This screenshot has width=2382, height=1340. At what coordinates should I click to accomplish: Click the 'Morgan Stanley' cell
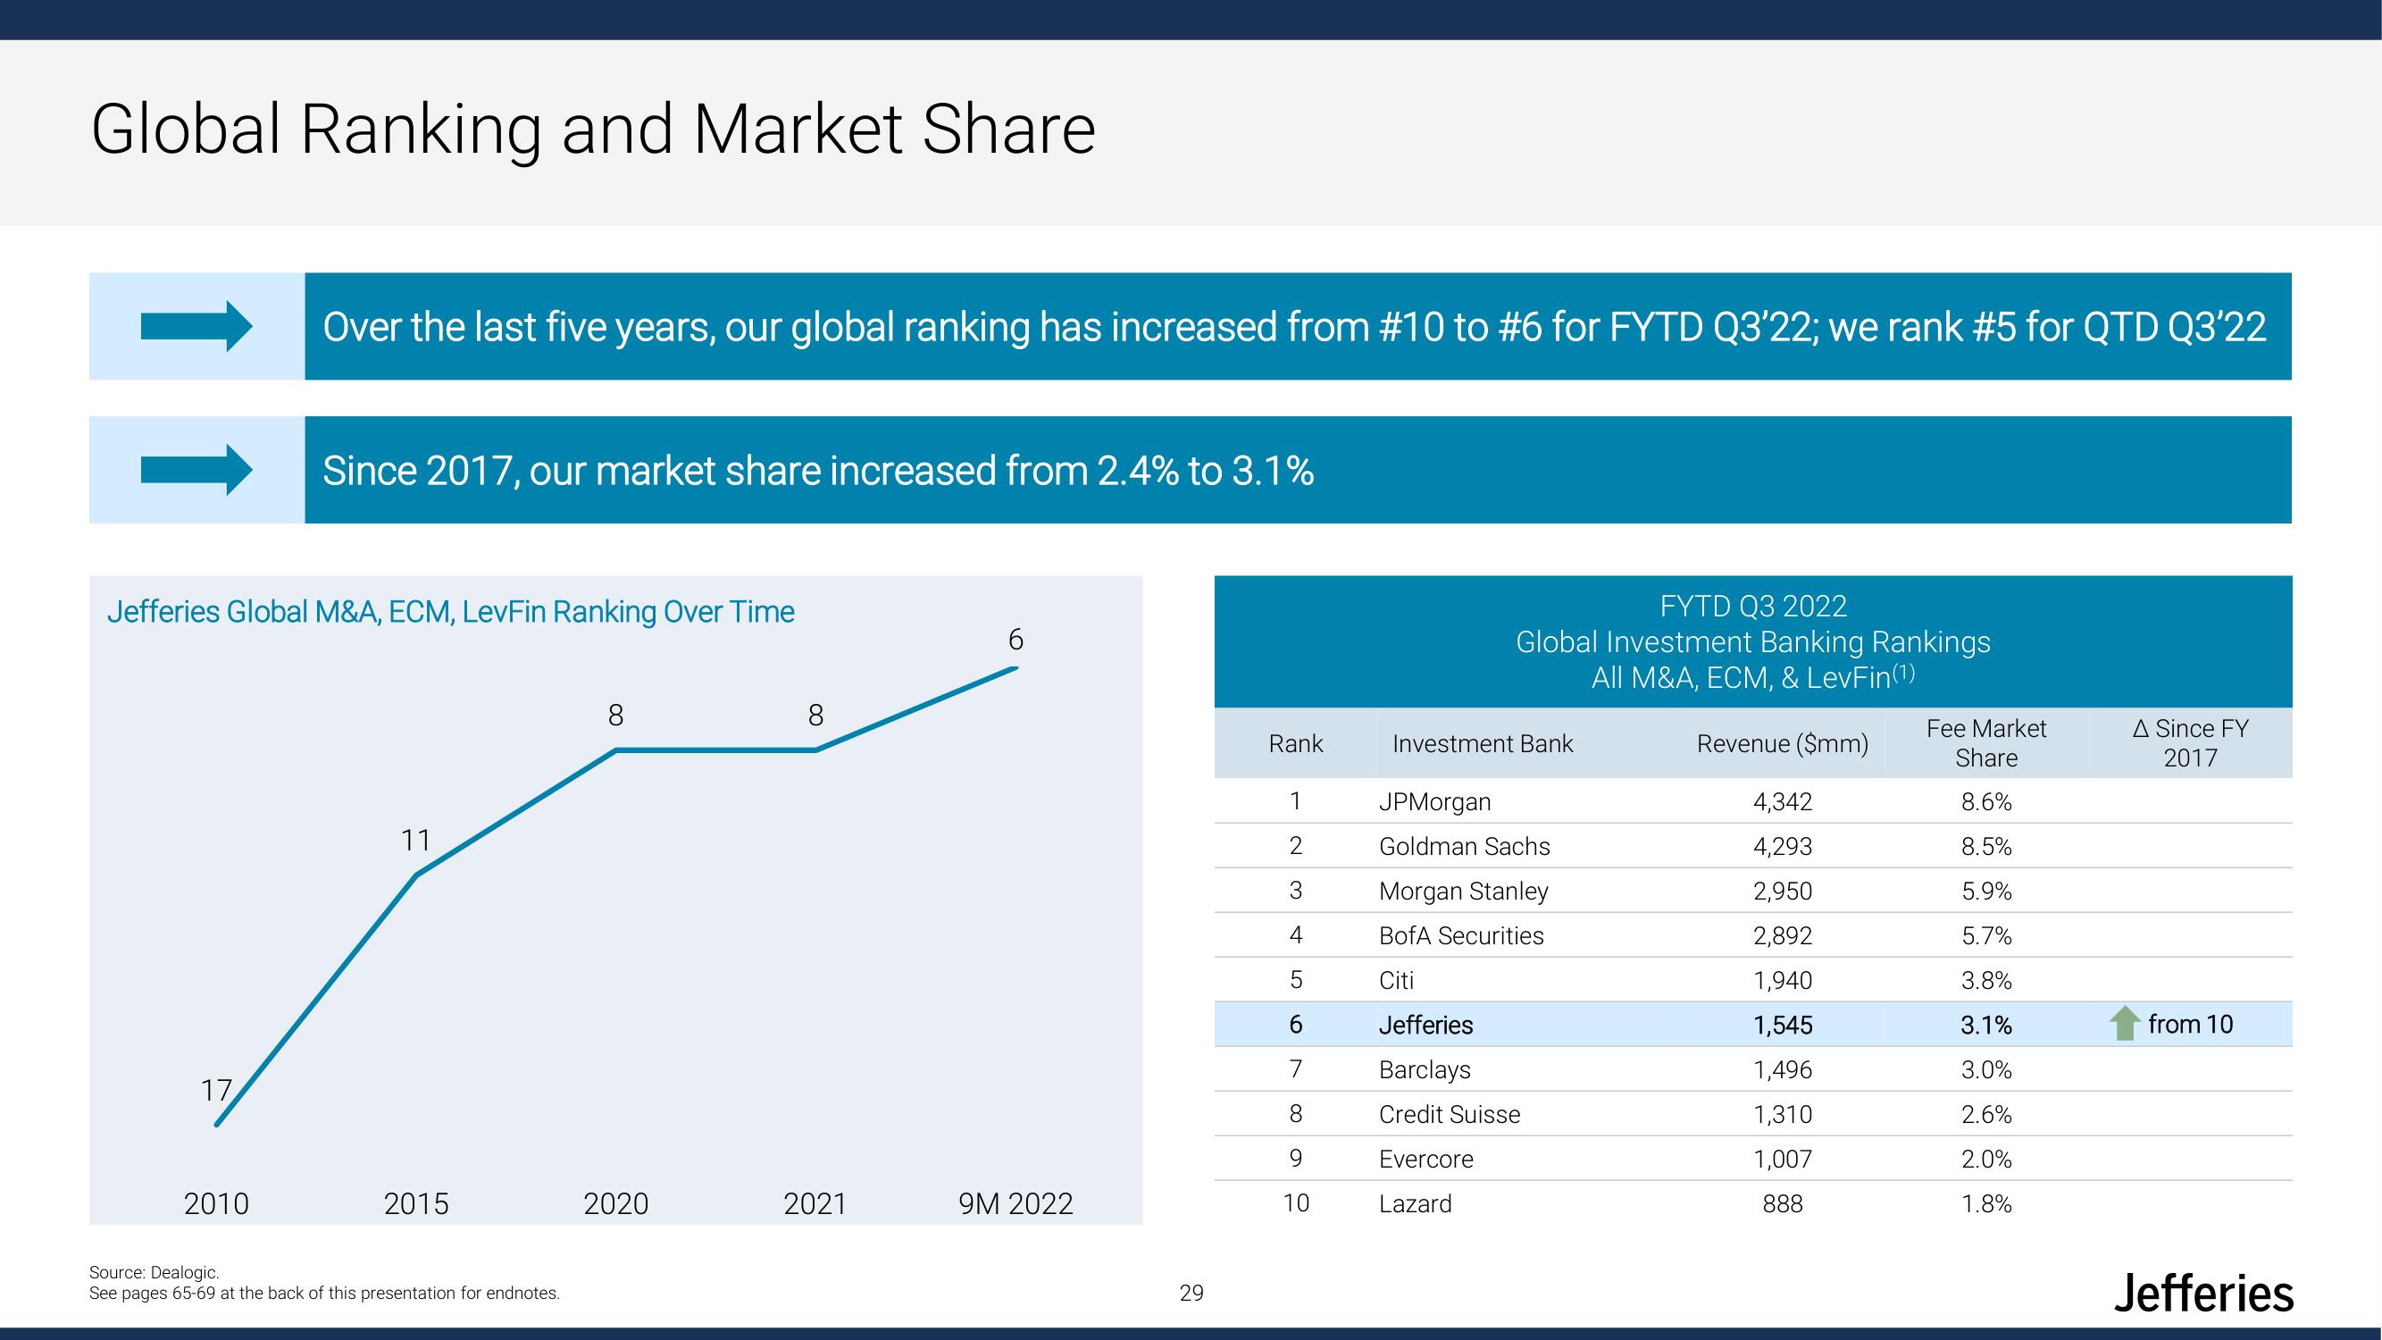click(1463, 891)
